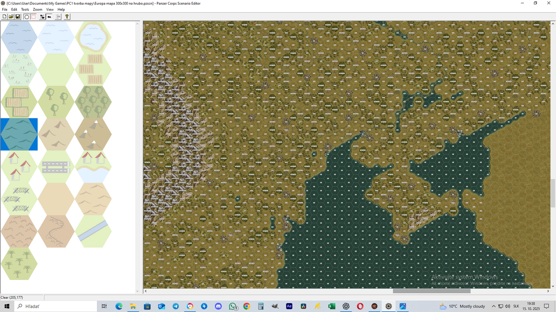Open help with the question mark icon

(67, 16)
